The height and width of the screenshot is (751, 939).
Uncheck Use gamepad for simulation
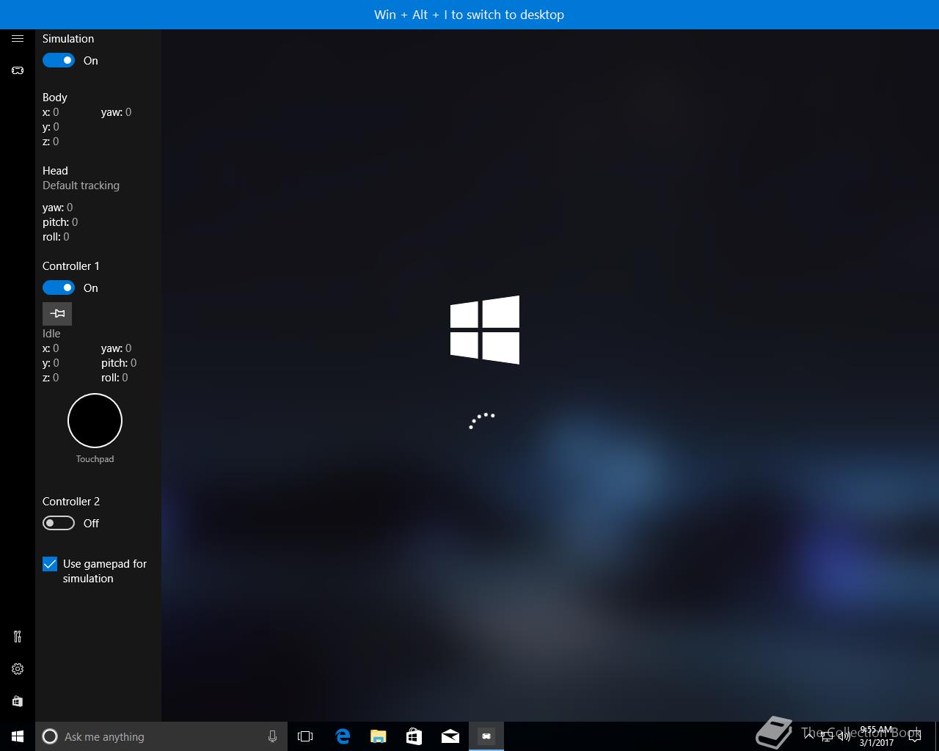click(x=50, y=564)
